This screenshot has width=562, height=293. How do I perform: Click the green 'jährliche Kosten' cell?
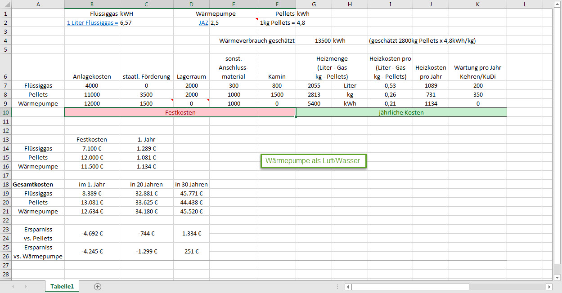pyautogui.click(x=401, y=112)
